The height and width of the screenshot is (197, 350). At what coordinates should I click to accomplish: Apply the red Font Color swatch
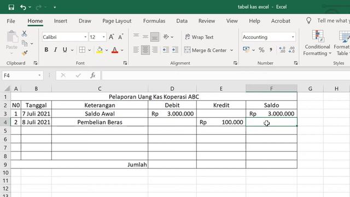(x=115, y=50)
